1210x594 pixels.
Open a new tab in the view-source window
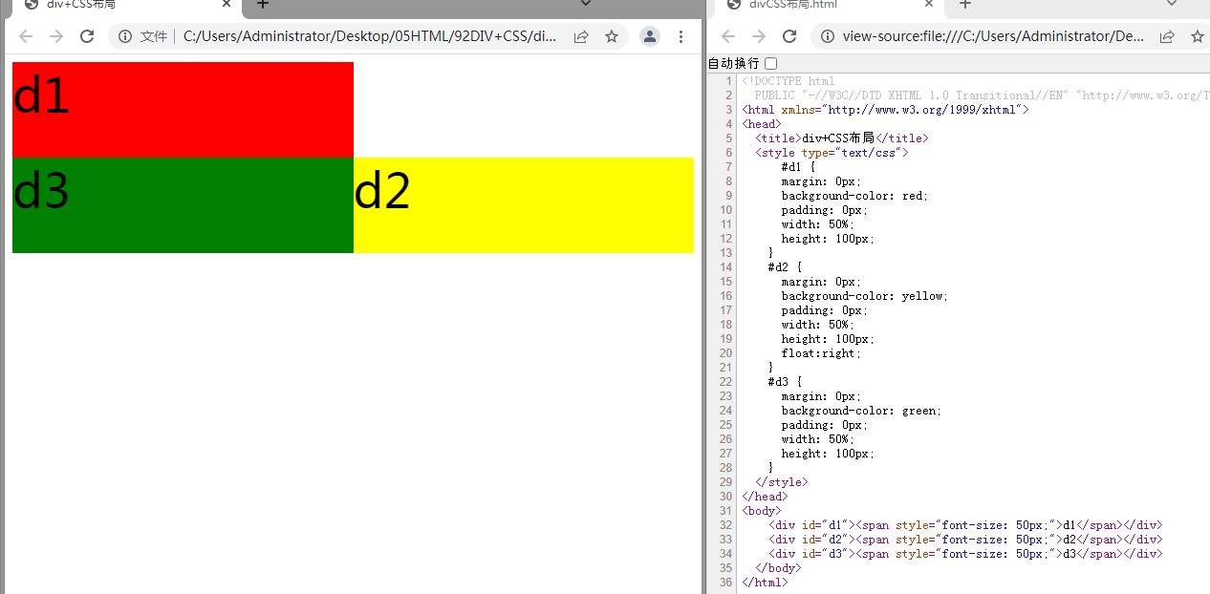pos(965,5)
